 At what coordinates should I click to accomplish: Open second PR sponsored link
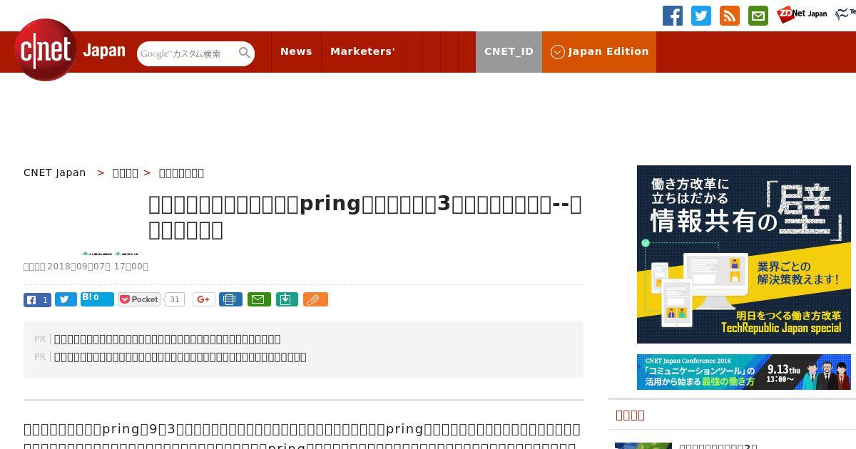(x=180, y=357)
